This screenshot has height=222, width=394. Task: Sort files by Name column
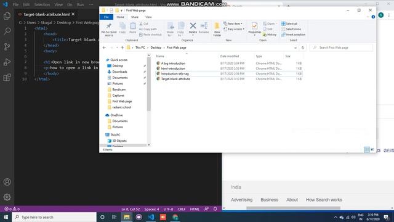tap(160, 56)
